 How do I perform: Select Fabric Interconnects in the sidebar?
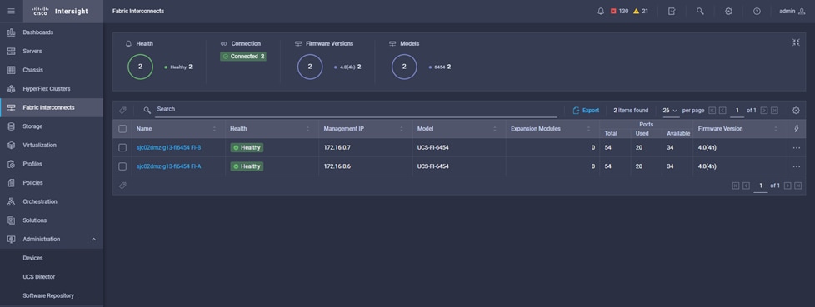52,107
